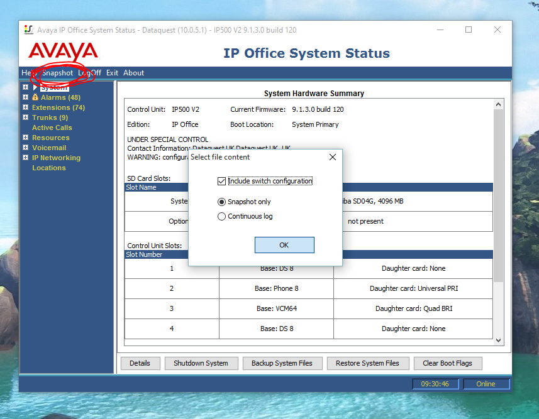Click the scroll down arrow of hardware summary

click(x=499, y=340)
